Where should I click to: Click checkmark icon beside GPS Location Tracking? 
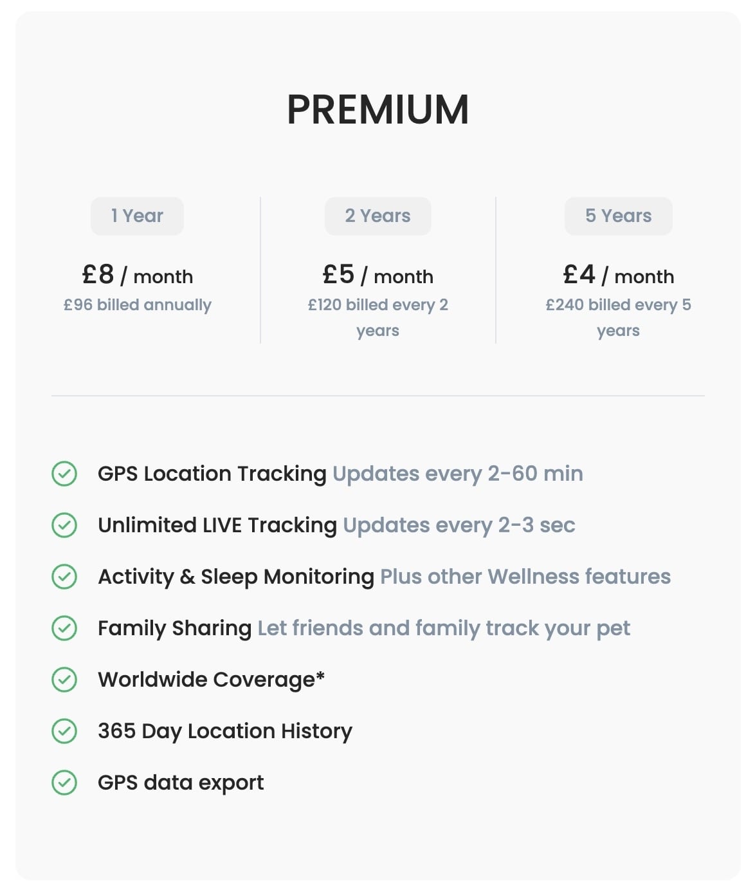point(64,474)
